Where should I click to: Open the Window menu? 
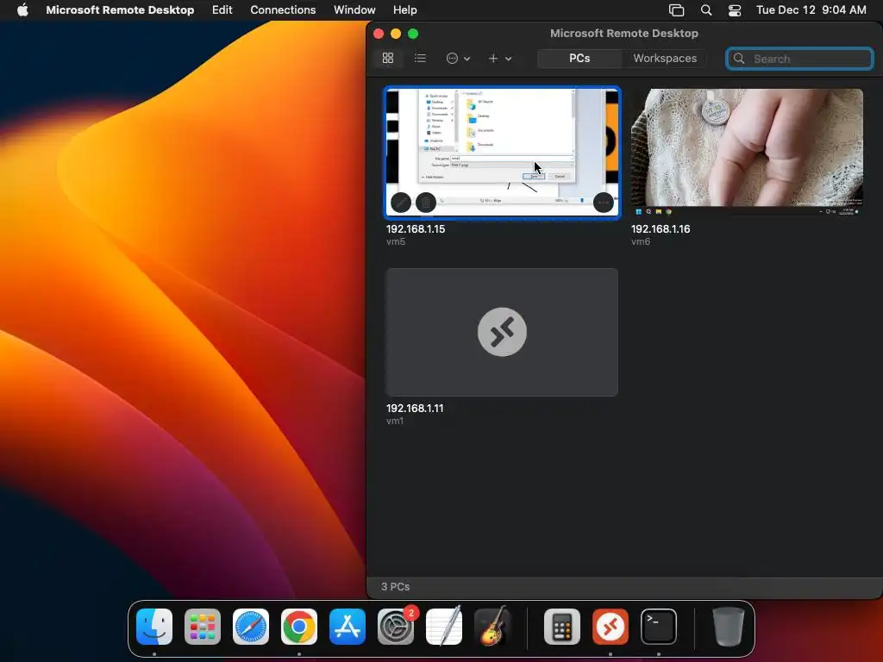354,10
